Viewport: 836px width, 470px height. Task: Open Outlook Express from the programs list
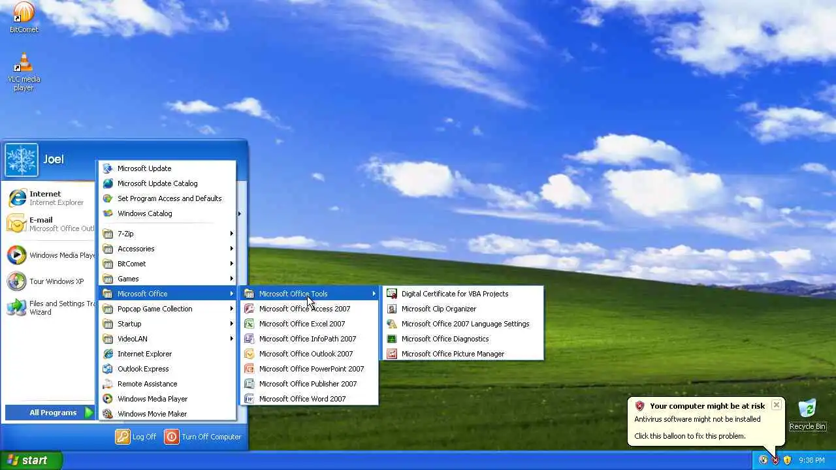(167, 369)
